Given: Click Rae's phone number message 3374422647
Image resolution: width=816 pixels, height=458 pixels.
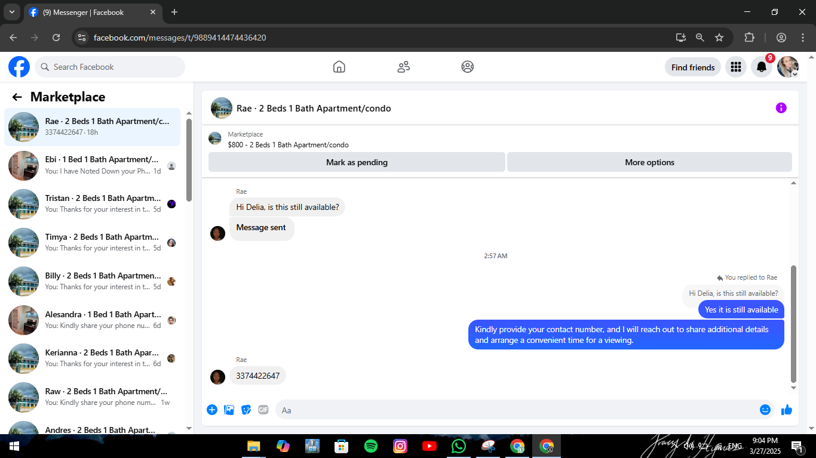Looking at the screenshot, I should [x=257, y=376].
